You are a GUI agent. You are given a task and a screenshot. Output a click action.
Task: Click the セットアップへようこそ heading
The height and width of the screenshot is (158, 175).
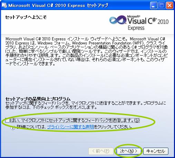click(26, 17)
